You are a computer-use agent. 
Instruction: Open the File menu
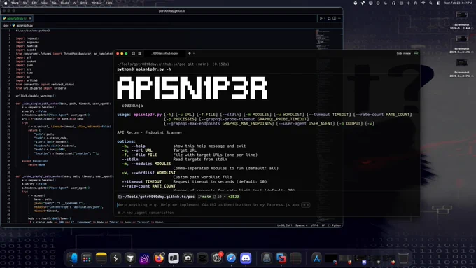25,3
